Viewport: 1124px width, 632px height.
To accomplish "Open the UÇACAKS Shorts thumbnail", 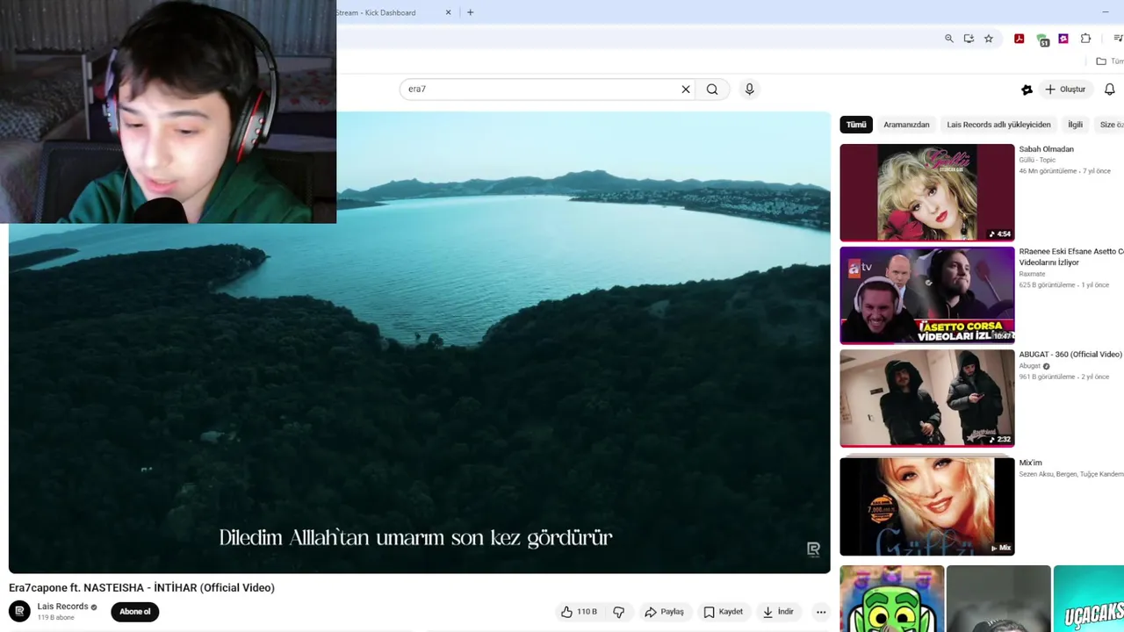I will pos(1089,599).
